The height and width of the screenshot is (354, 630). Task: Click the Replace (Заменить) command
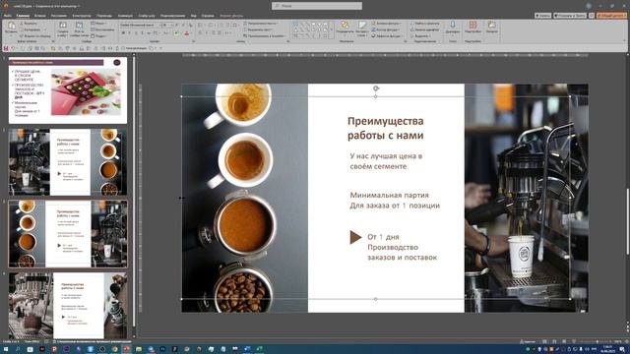[424, 29]
